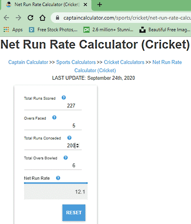Follow the Sports Calculators breadcrumb link

[x=76, y=62]
